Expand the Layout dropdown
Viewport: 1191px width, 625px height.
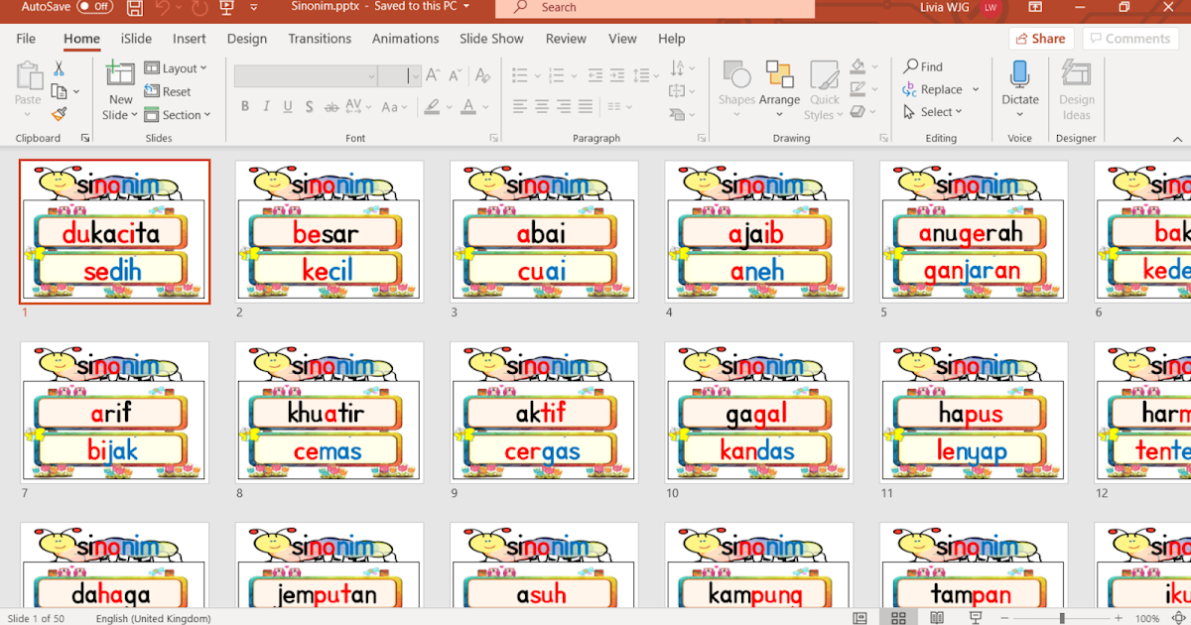click(177, 68)
